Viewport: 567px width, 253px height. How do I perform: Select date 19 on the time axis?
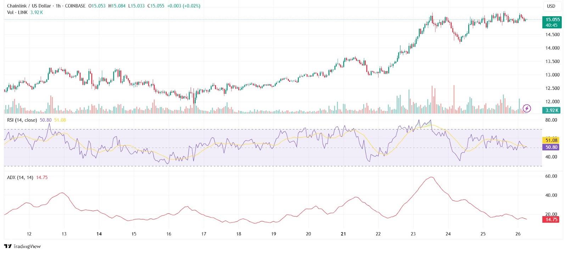tap(274, 234)
